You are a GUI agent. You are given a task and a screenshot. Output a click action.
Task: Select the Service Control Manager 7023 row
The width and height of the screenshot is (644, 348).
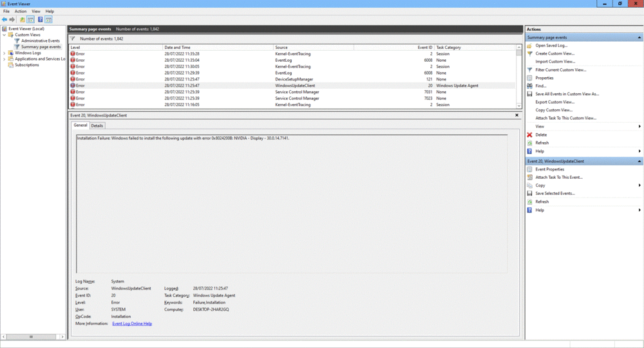pos(292,98)
